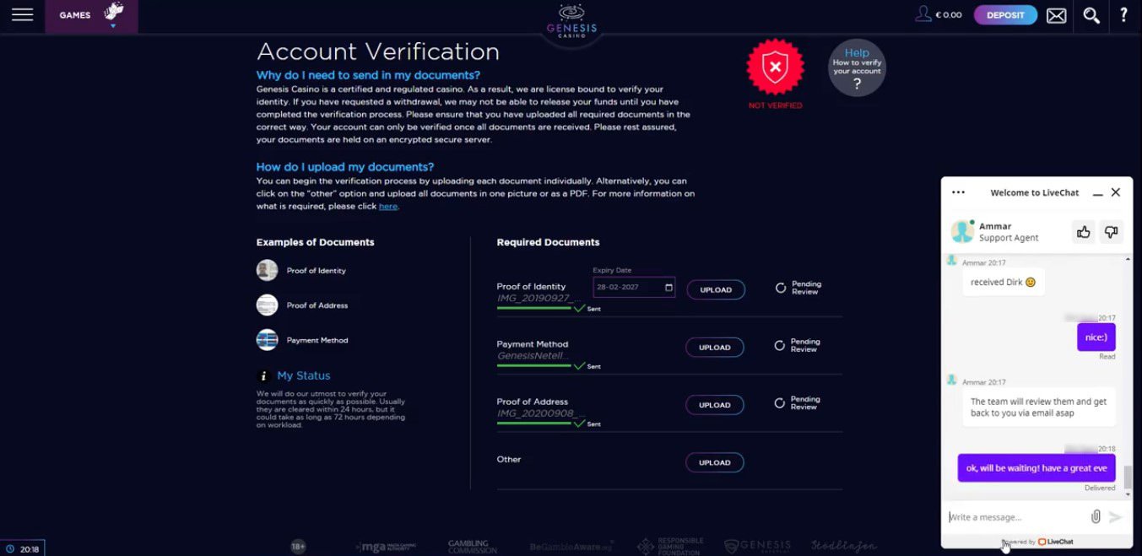
Task: Open the mail inbox envelope icon
Action: click(1056, 15)
